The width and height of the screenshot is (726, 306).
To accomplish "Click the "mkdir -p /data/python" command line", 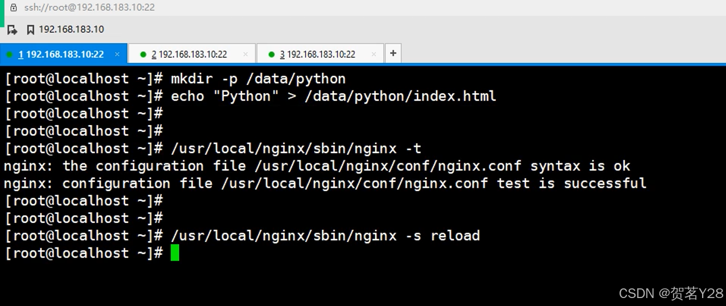I will click(x=175, y=78).
